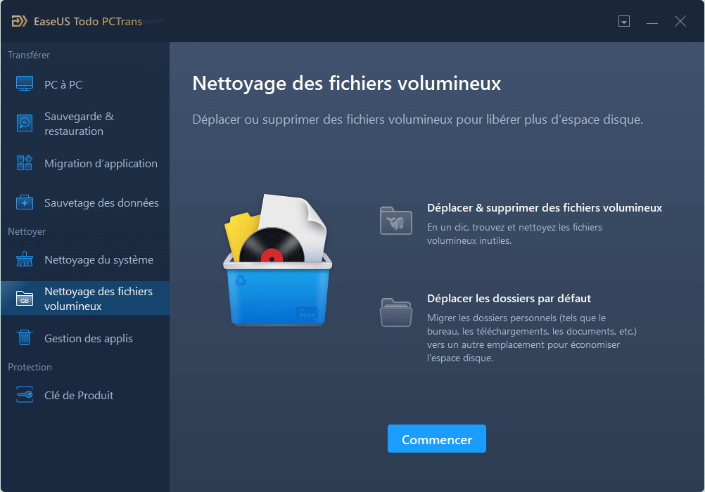
Task: Click the folder icon beside Déplacer les dossiers
Action: click(x=395, y=312)
